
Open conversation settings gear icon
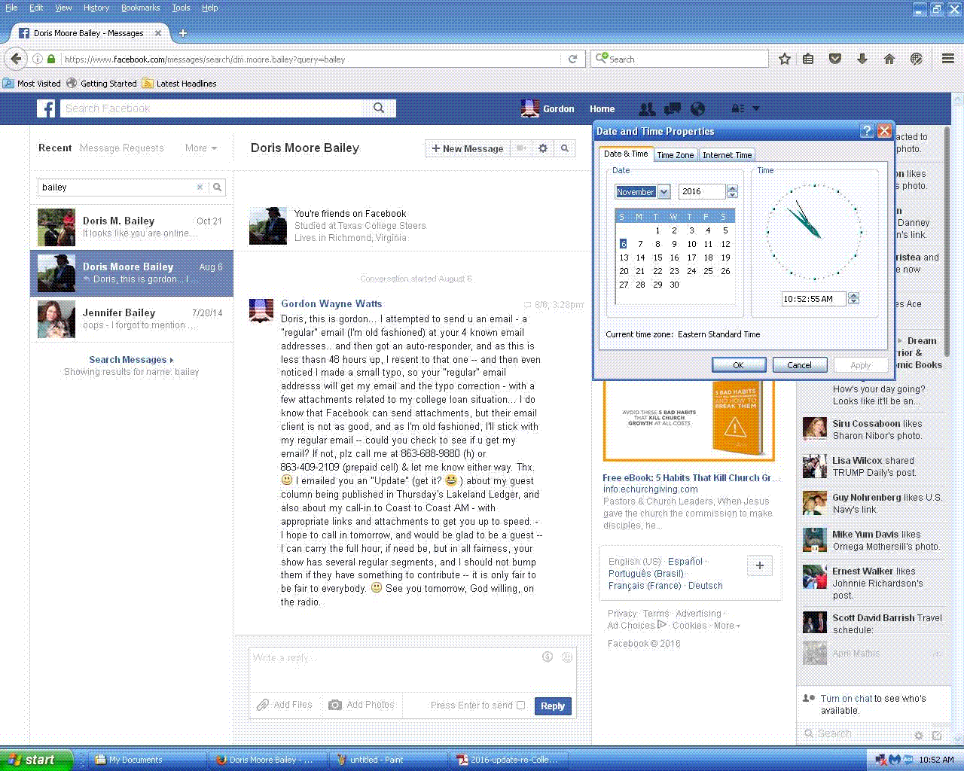(x=543, y=148)
